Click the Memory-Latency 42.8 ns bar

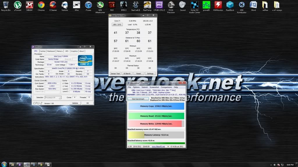pyautogui.click(x=156, y=135)
